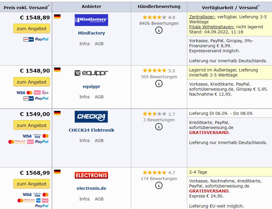Click PayPal icon under the €1548,89 offer
The height and width of the screenshot is (209, 272).
tap(42, 39)
